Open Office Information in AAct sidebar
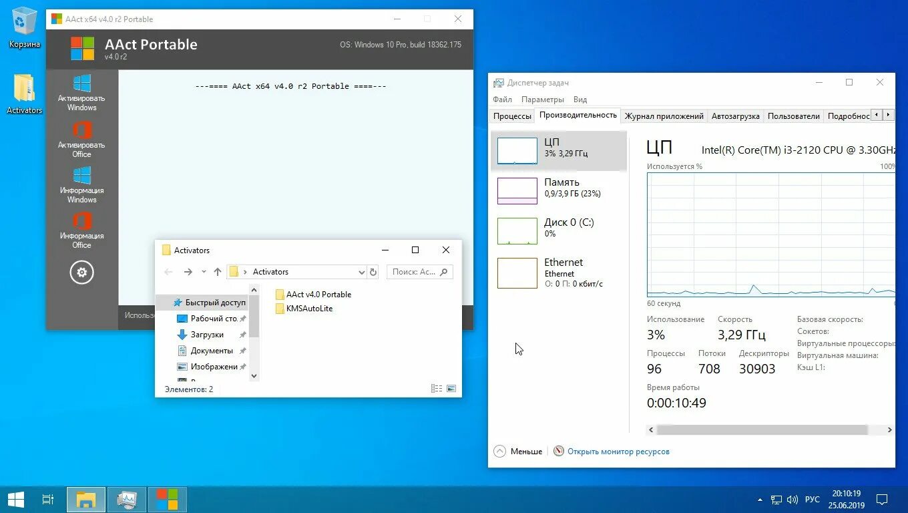Image resolution: width=908 pixels, height=513 pixels. coord(82,230)
